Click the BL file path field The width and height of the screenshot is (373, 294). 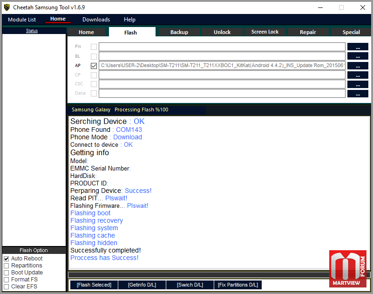tap(222, 56)
